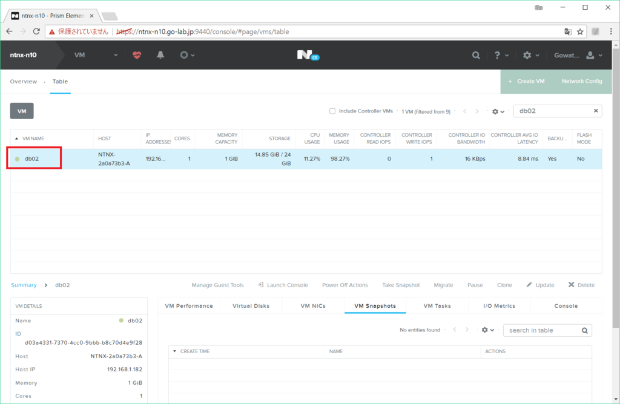Image resolution: width=620 pixels, height=404 pixels.
Task: Open the VM view dropdown in header
Action: (96, 55)
